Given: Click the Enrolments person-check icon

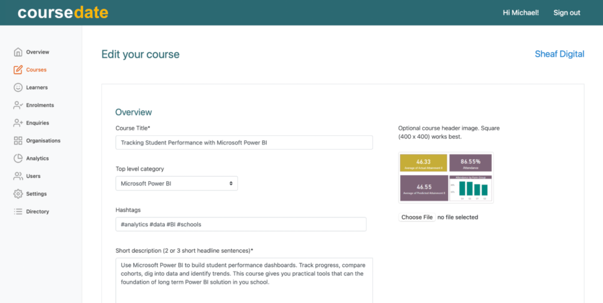Looking at the screenshot, I should (x=18, y=105).
